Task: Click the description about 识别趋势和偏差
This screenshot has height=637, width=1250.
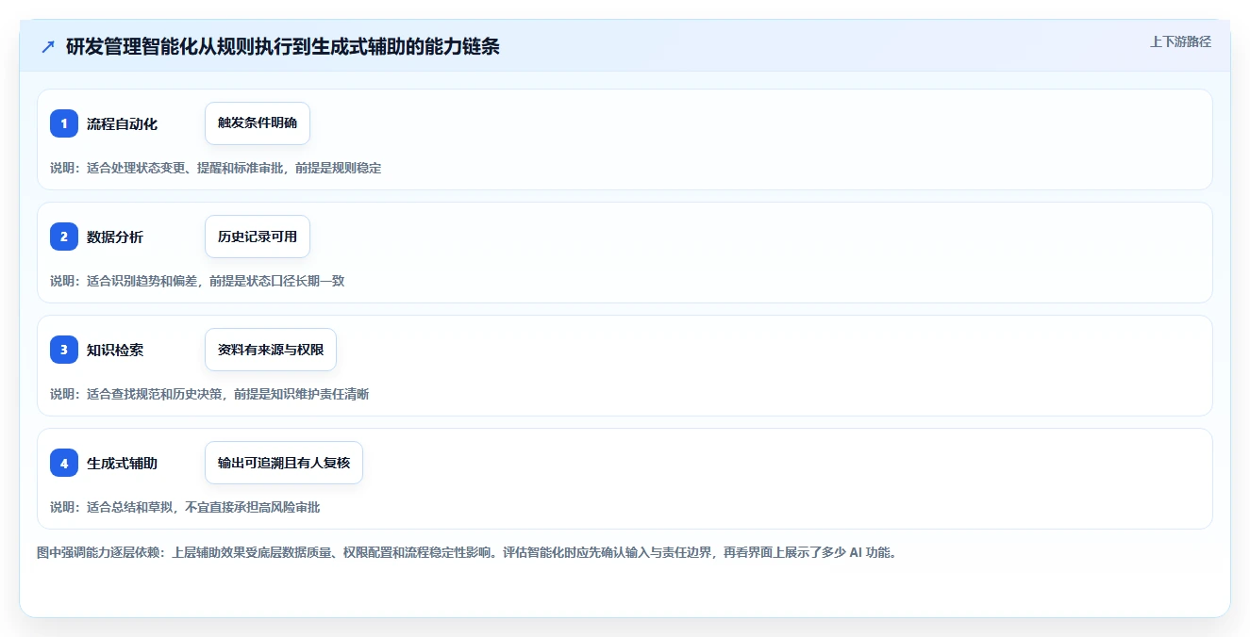Action: tap(197, 281)
